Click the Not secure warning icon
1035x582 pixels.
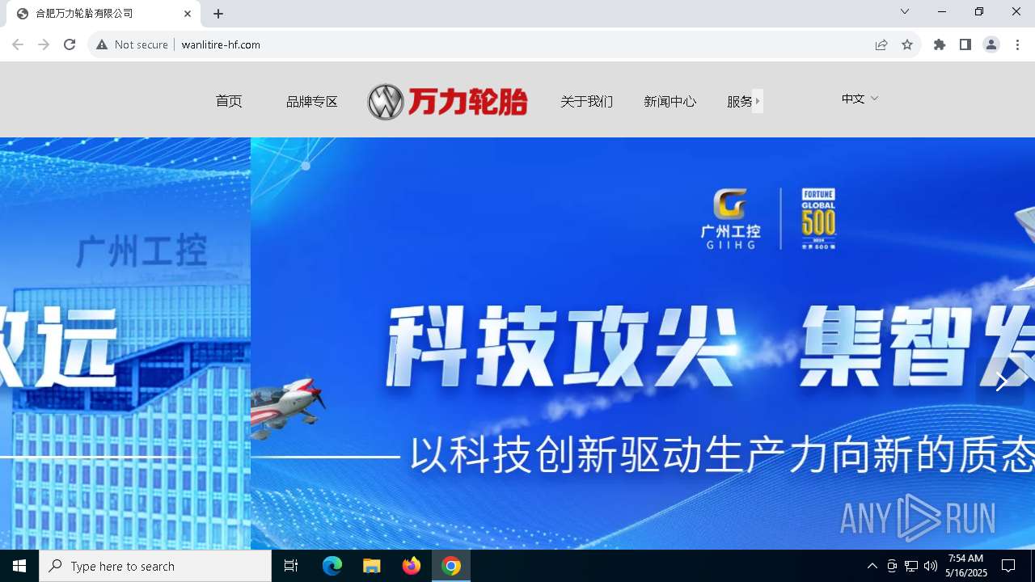click(102, 44)
